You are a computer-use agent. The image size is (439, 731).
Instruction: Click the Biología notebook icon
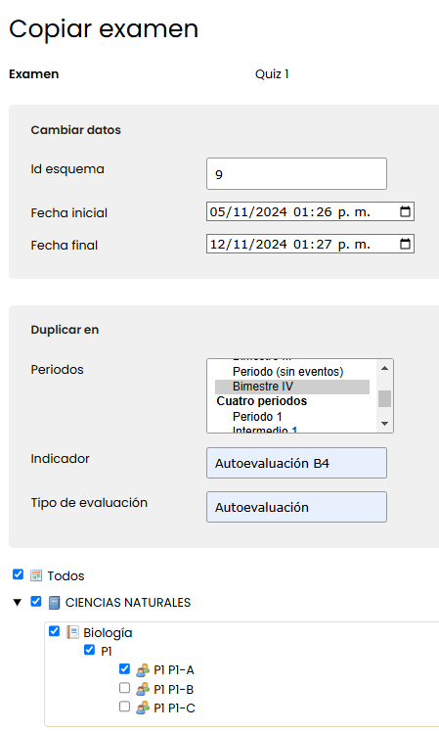(x=72, y=632)
